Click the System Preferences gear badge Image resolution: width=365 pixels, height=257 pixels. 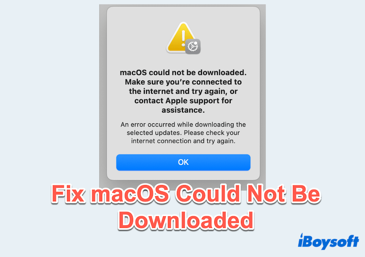[193, 46]
